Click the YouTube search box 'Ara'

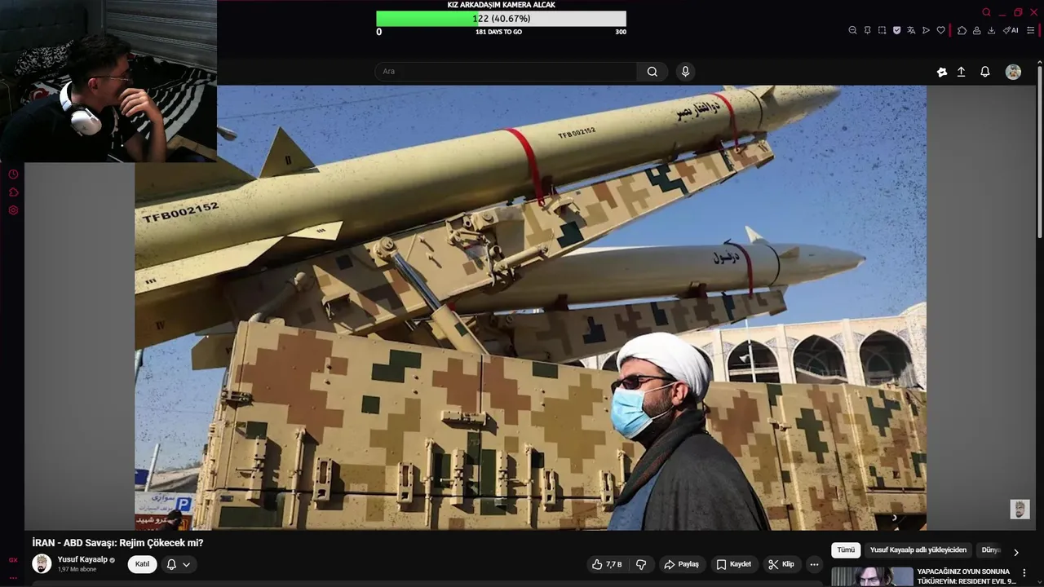(506, 72)
